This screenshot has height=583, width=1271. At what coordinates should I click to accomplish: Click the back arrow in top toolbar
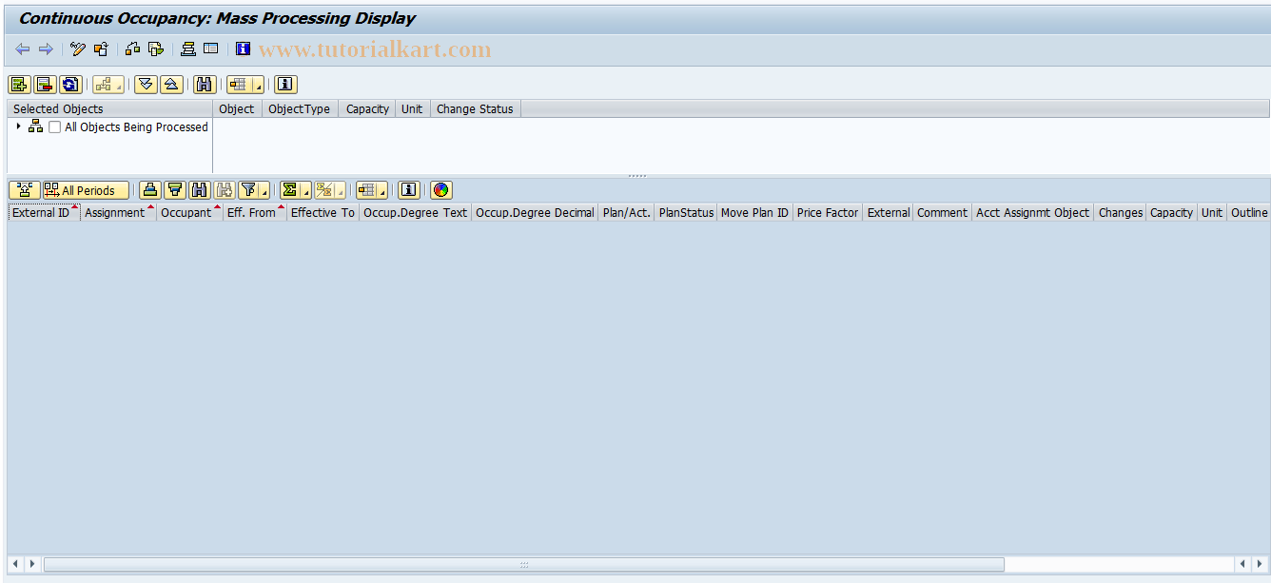tap(23, 49)
